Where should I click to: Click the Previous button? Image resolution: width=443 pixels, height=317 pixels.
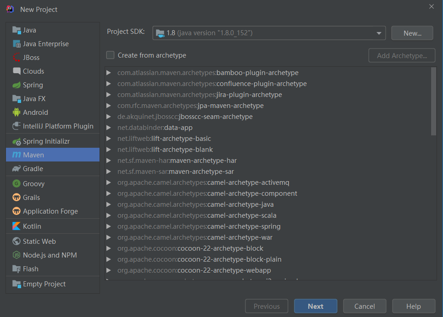[x=267, y=306]
